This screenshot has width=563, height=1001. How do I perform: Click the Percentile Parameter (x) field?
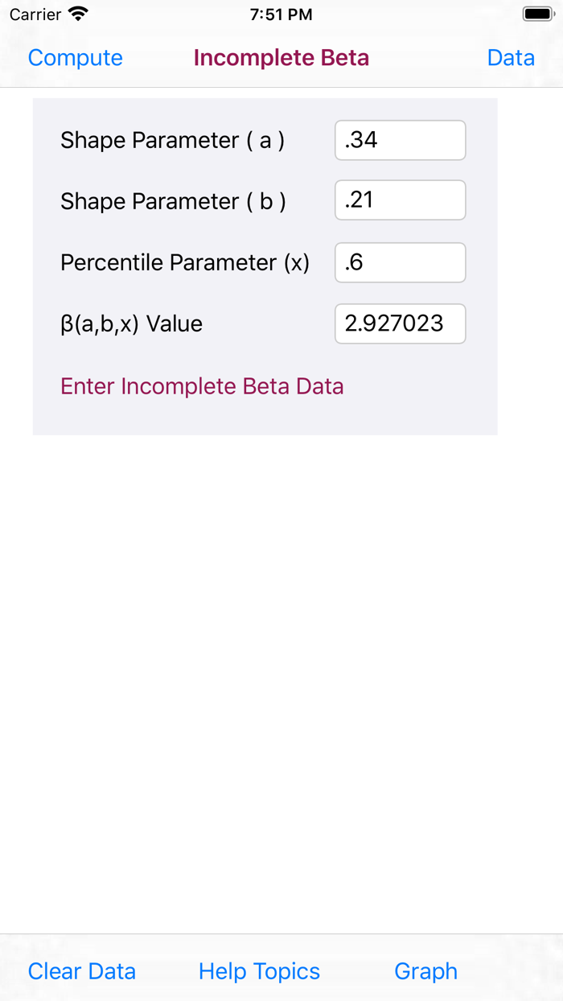[x=400, y=262]
